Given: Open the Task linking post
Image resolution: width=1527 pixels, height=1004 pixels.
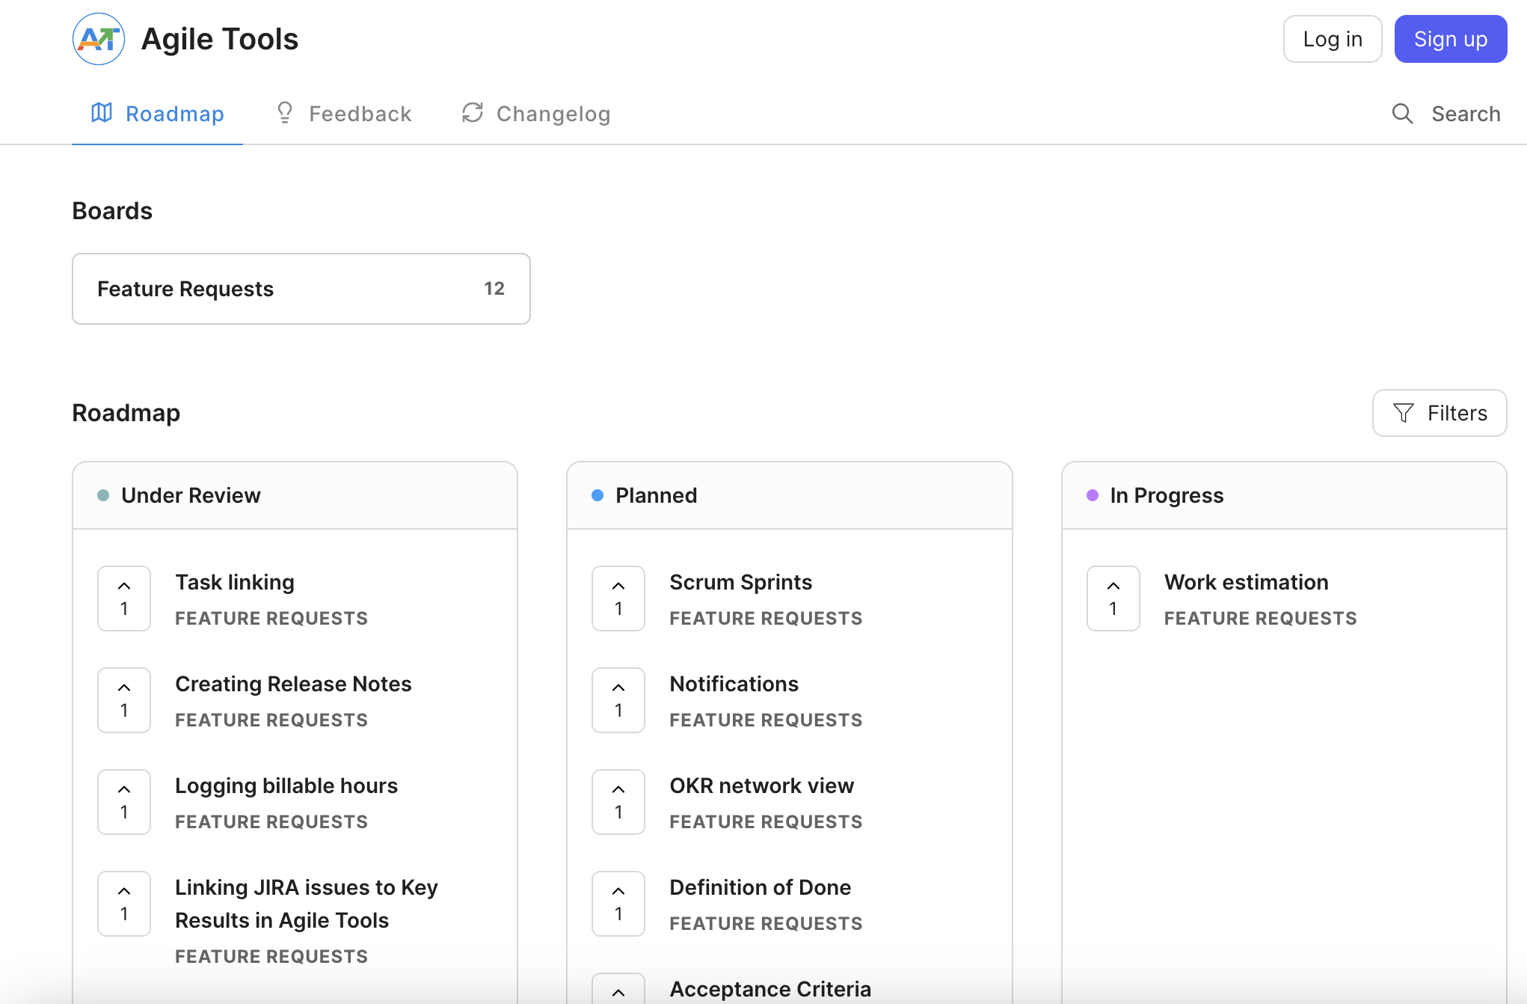Looking at the screenshot, I should pyautogui.click(x=235, y=582).
